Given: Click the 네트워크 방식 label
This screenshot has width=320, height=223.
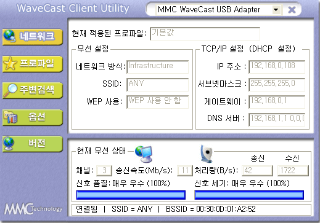Looking at the screenshot, I should click(x=101, y=66).
